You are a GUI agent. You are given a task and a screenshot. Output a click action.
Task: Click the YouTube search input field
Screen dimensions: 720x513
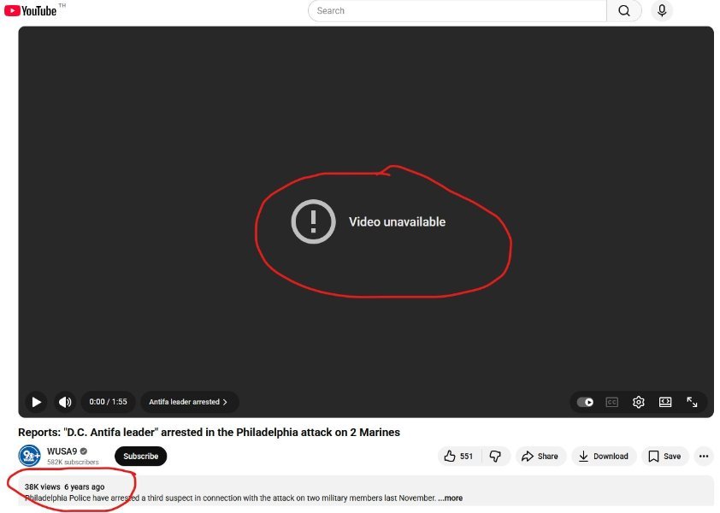point(457,11)
